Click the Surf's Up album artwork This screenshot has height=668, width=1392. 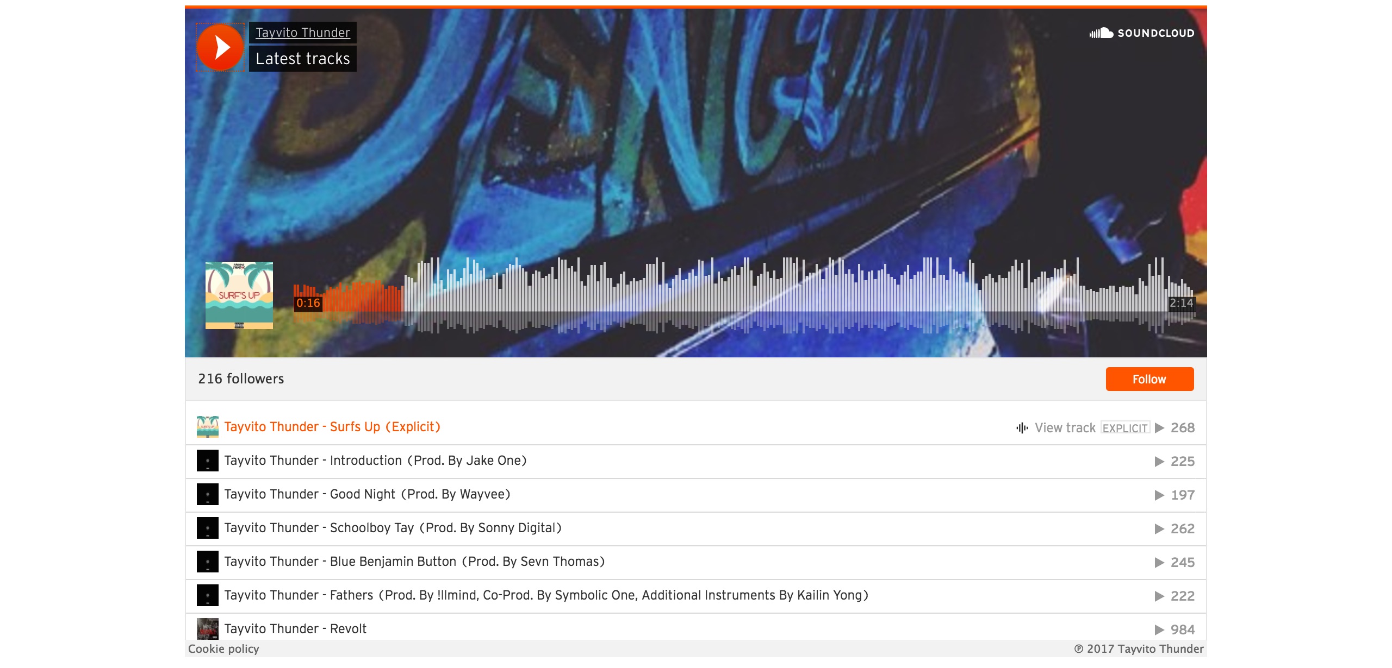click(239, 295)
